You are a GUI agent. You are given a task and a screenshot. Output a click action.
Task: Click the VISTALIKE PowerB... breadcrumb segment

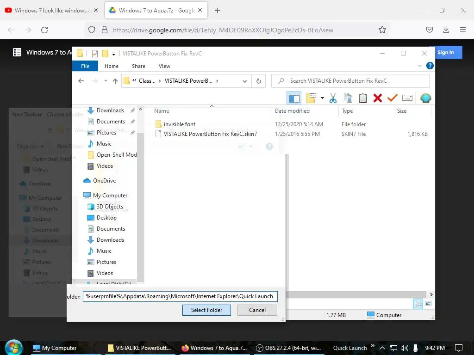click(x=188, y=81)
